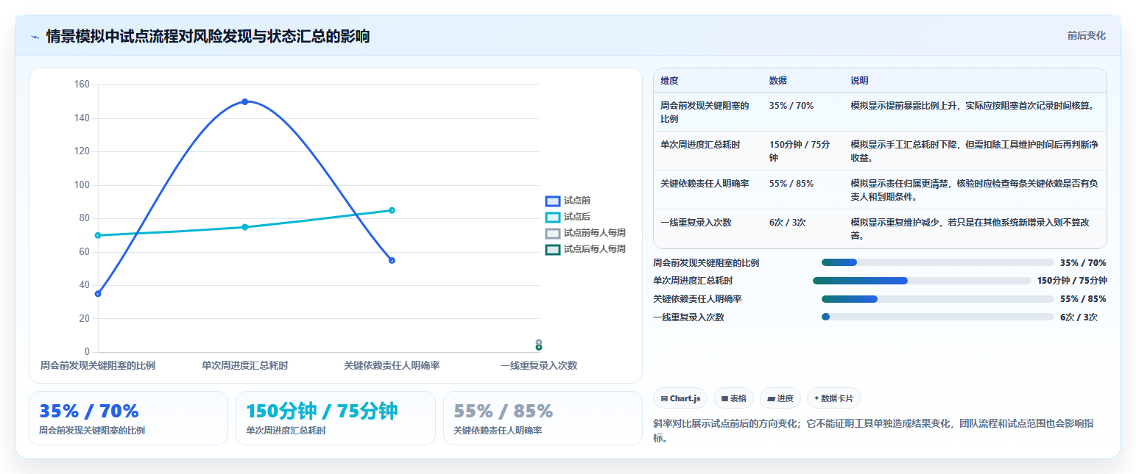1136x474 pixels.
Task: Hide the 试点后每人每周 legend series
Action: pos(585,249)
